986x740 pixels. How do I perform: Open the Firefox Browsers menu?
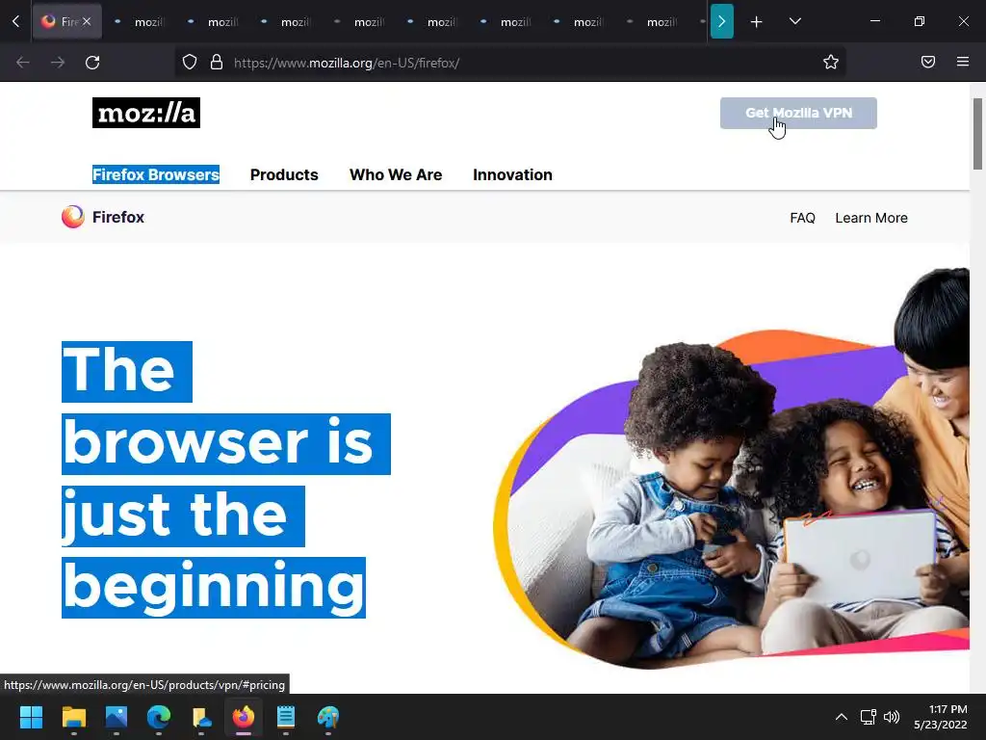pyautogui.click(x=156, y=174)
